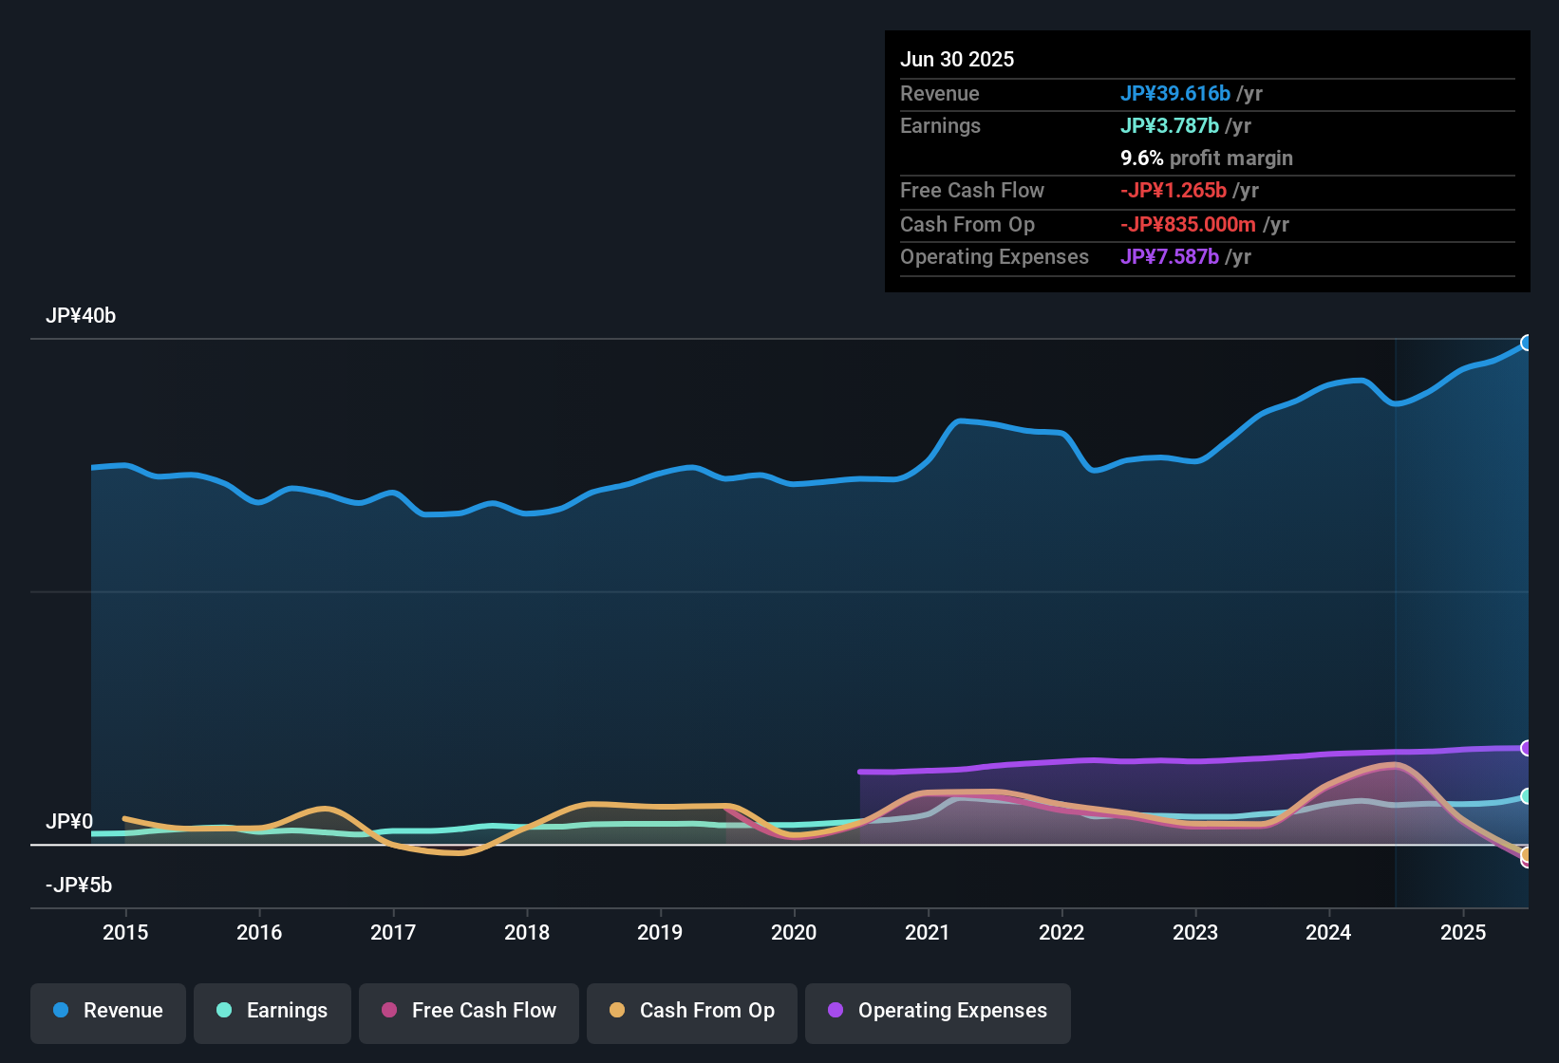Click the pink Free Cash Flow legend dot

tap(388, 1011)
